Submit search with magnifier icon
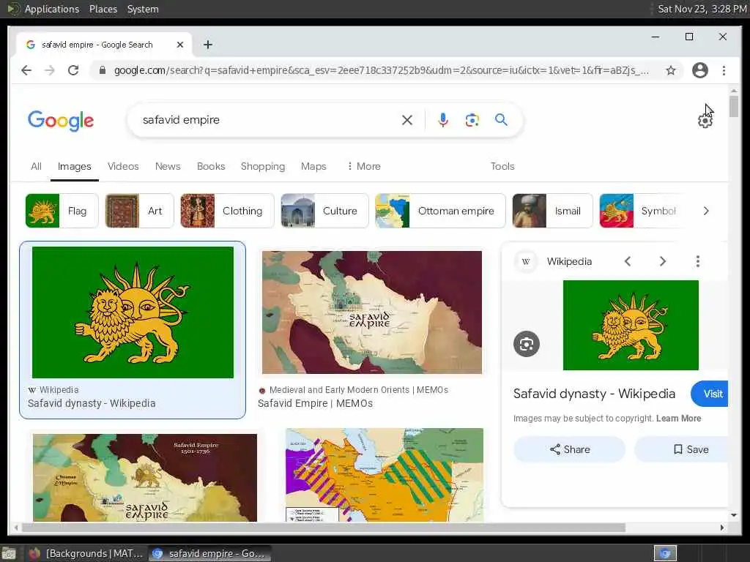Screen dimensions: 750x562 [501, 120]
